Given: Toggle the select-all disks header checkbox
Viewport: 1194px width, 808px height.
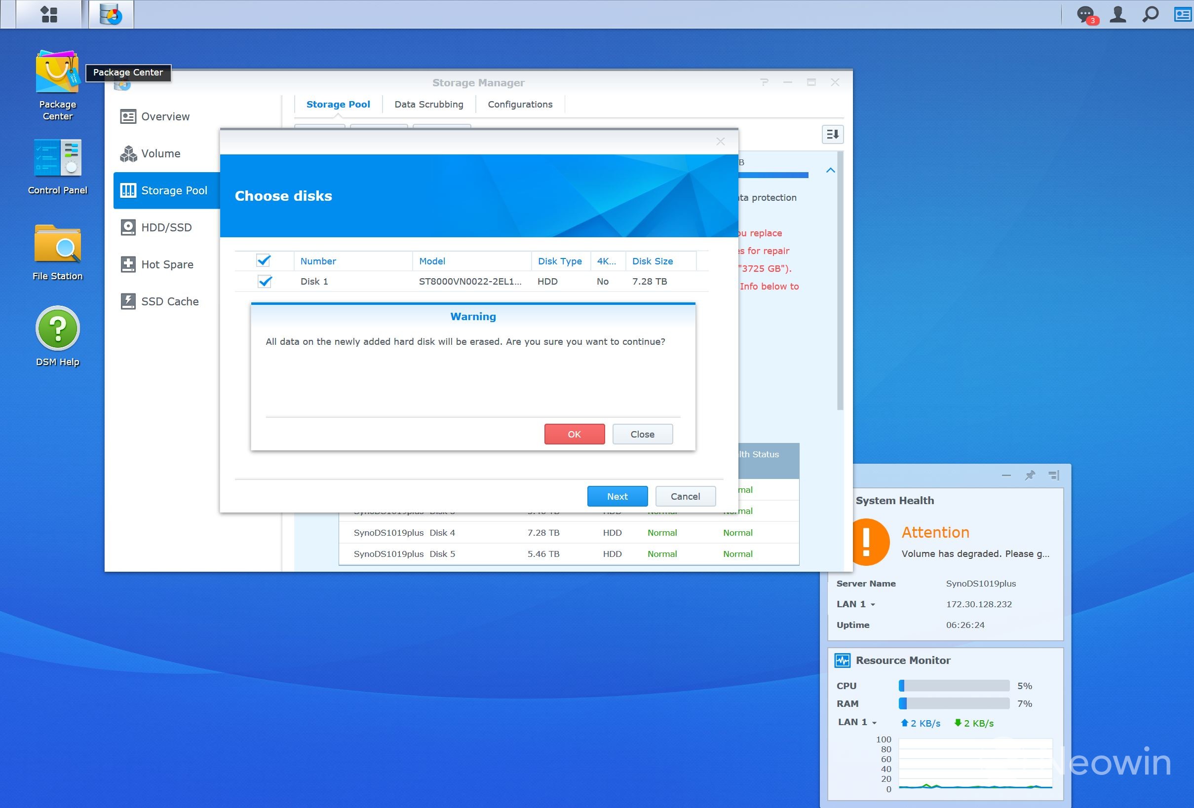Looking at the screenshot, I should tap(264, 260).
